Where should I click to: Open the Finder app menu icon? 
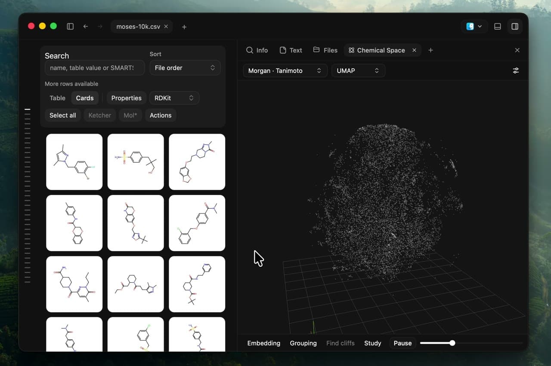coord(474,26)
